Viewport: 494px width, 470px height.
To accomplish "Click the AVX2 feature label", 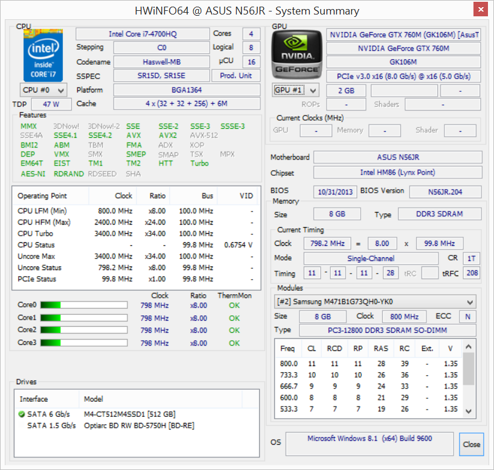I will (168, 135).
